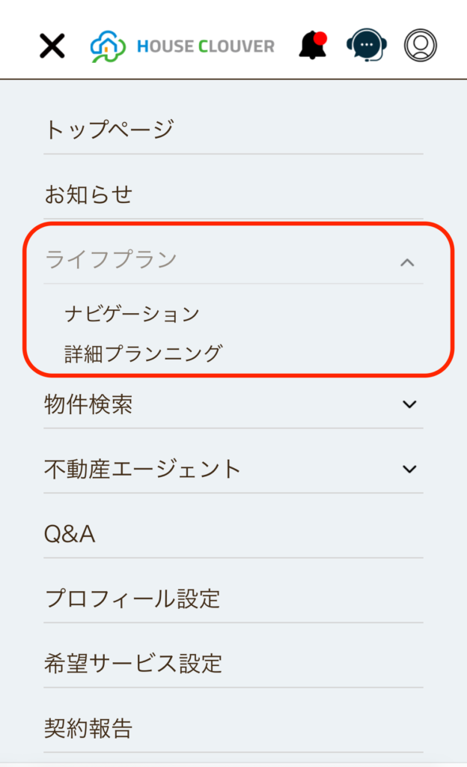
Task: Select the 物件検索 menu label
Action: click(88, 404)
